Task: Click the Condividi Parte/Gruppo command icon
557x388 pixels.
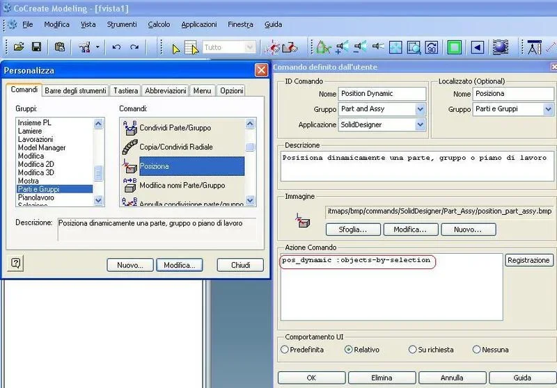Action: tap(130, 127)
